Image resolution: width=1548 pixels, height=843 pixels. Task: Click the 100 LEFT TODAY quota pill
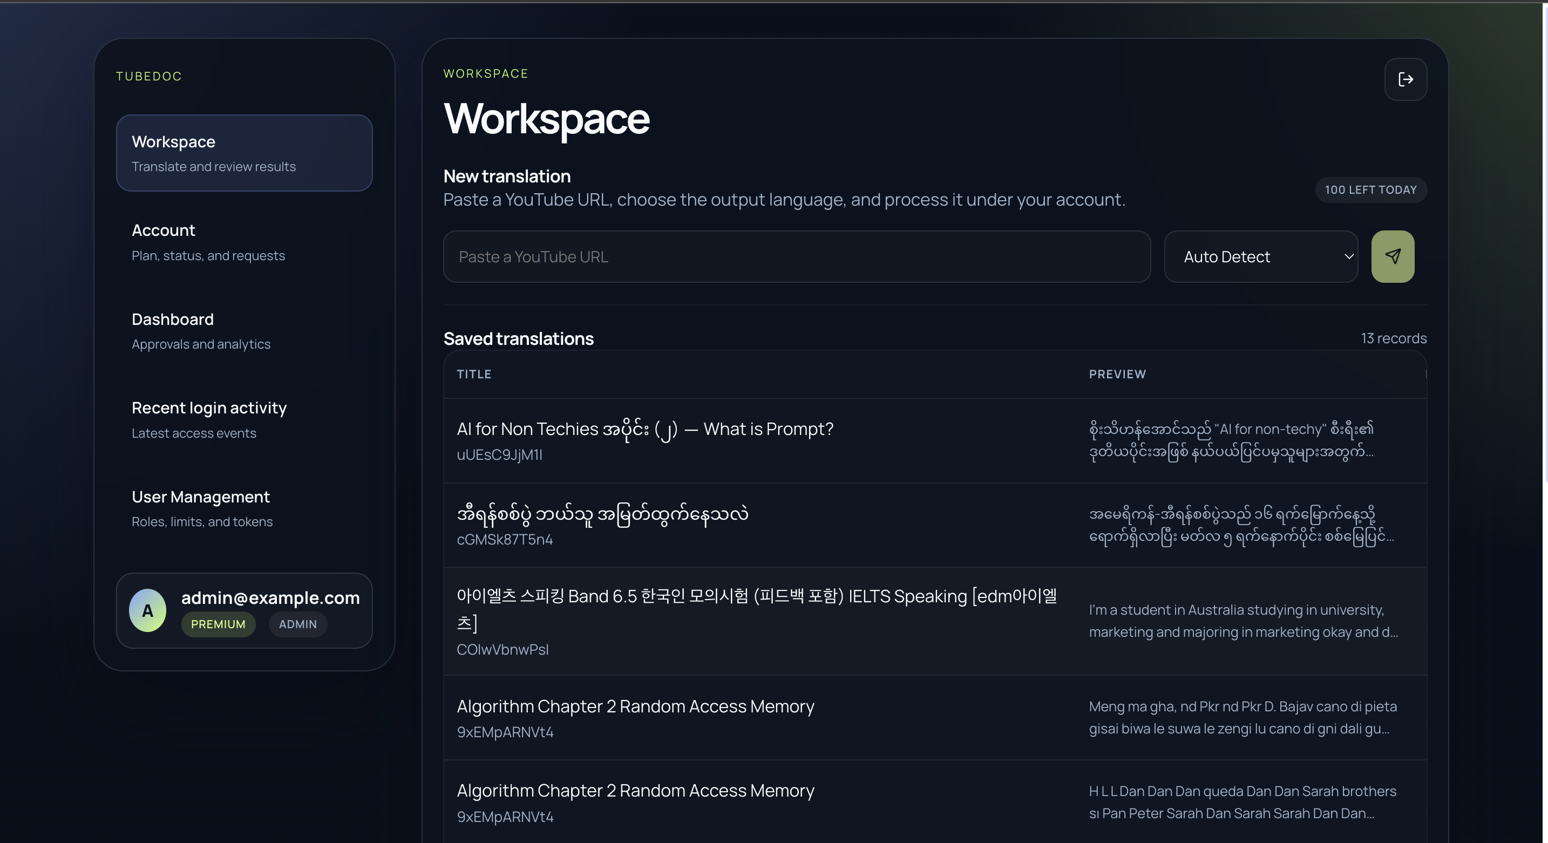(1370, 190)
